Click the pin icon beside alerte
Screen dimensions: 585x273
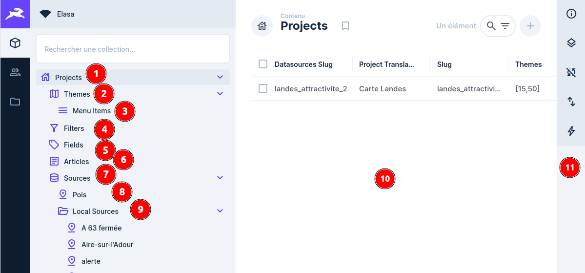pos(72,261)
